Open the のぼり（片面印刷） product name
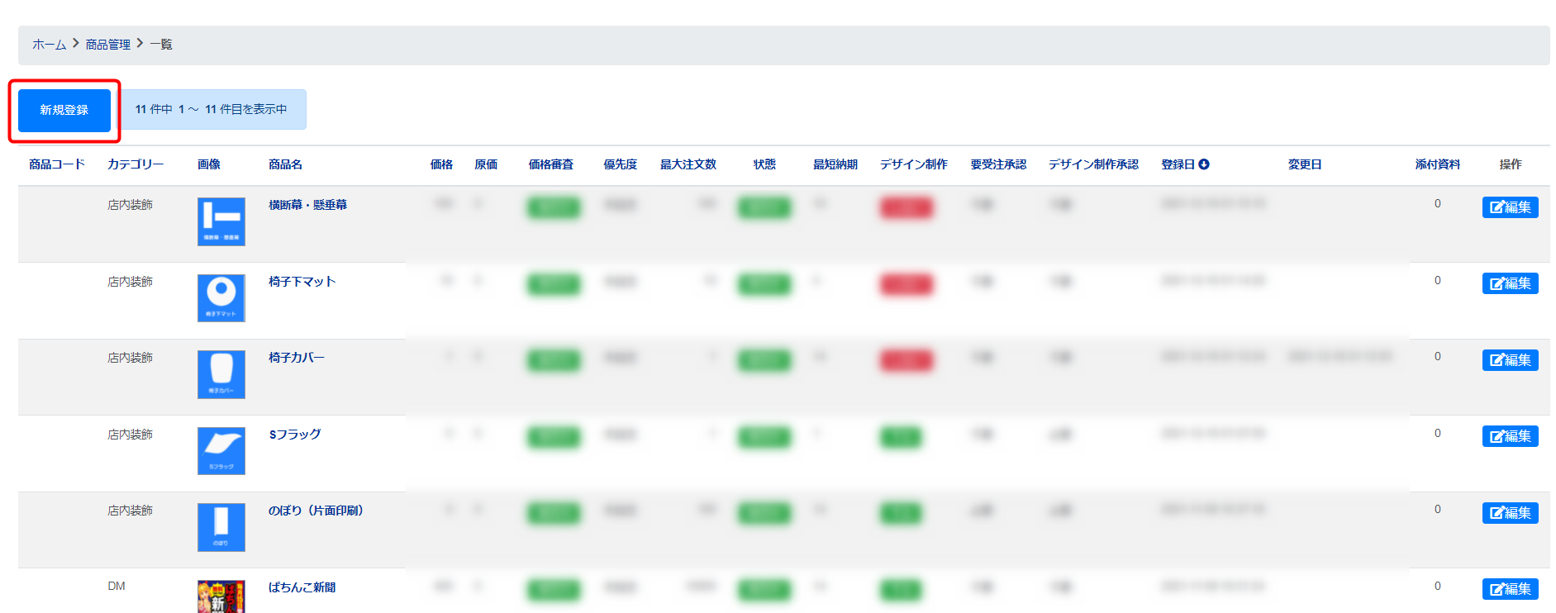This screenshot has width=1556, height=613. [316, 511]
